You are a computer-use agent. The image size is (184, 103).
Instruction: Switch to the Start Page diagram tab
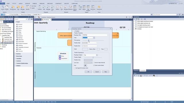[38, 20]
